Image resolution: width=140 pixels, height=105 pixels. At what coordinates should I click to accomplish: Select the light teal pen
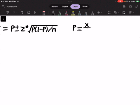coord(86,13)
